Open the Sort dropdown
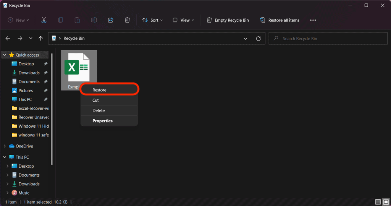Viewport: 391px width, 206px height. pyautogui.click(x=152, y=20)
